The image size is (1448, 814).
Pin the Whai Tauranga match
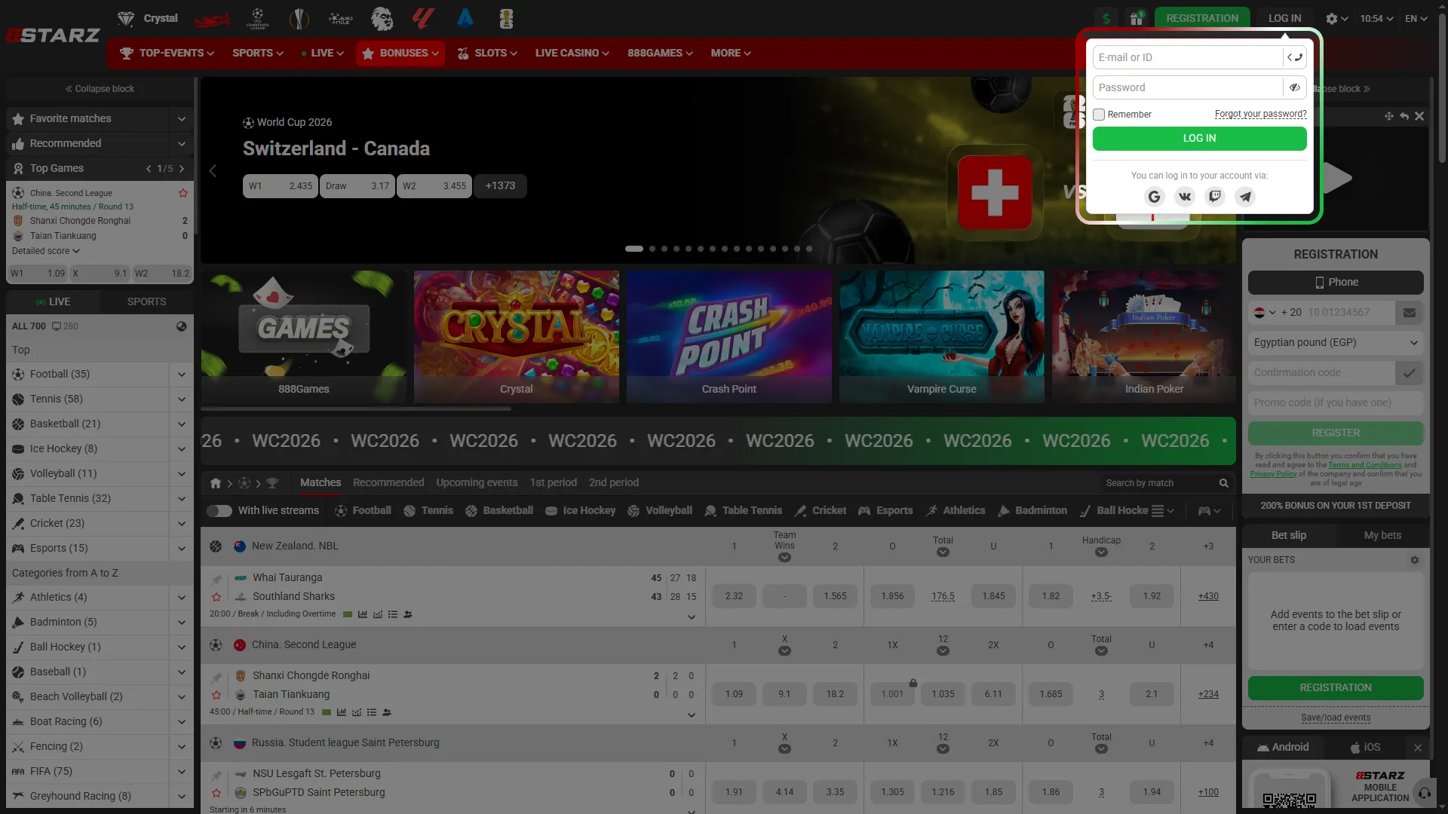point(216,579)
